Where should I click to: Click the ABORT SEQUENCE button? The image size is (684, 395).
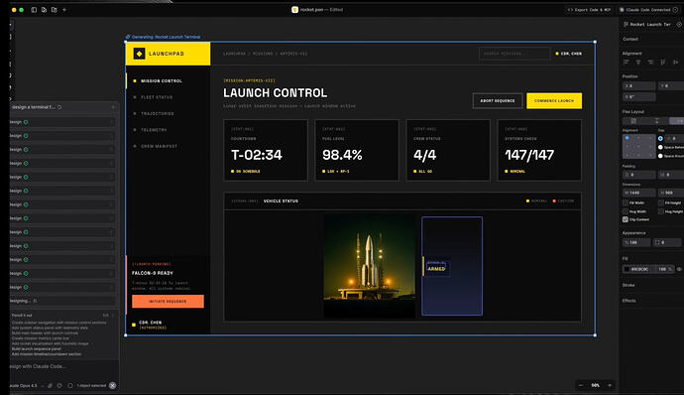click(498, 100)
